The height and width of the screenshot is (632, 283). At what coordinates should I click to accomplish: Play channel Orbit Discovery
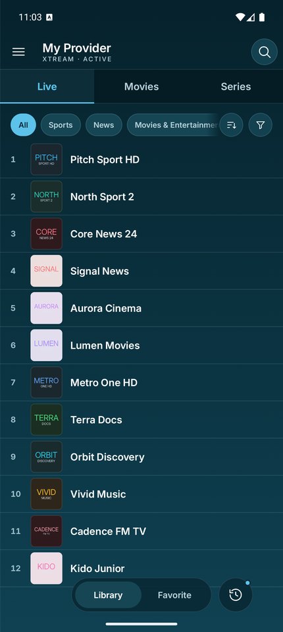pyautogui.click(x=141, y=457)
